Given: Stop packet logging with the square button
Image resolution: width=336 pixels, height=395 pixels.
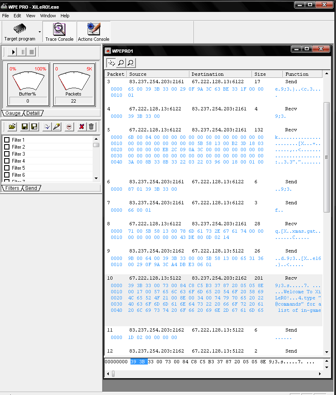Looking at the screenshot, I should (31, 52).
